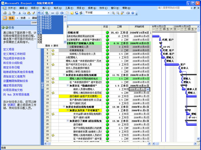Click the yellow Task Notes icon
201x150 pixels.
point(72,13)
